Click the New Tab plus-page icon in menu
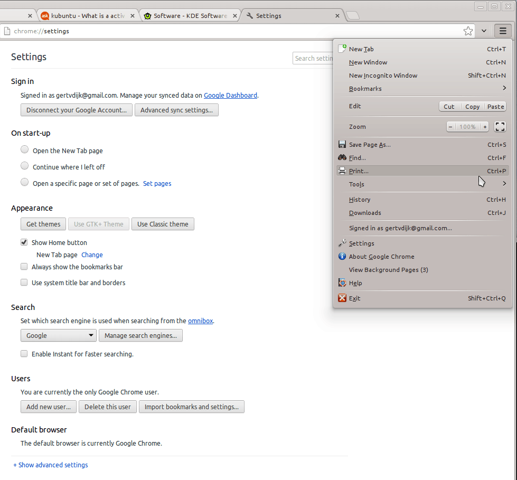 point(342,49)
